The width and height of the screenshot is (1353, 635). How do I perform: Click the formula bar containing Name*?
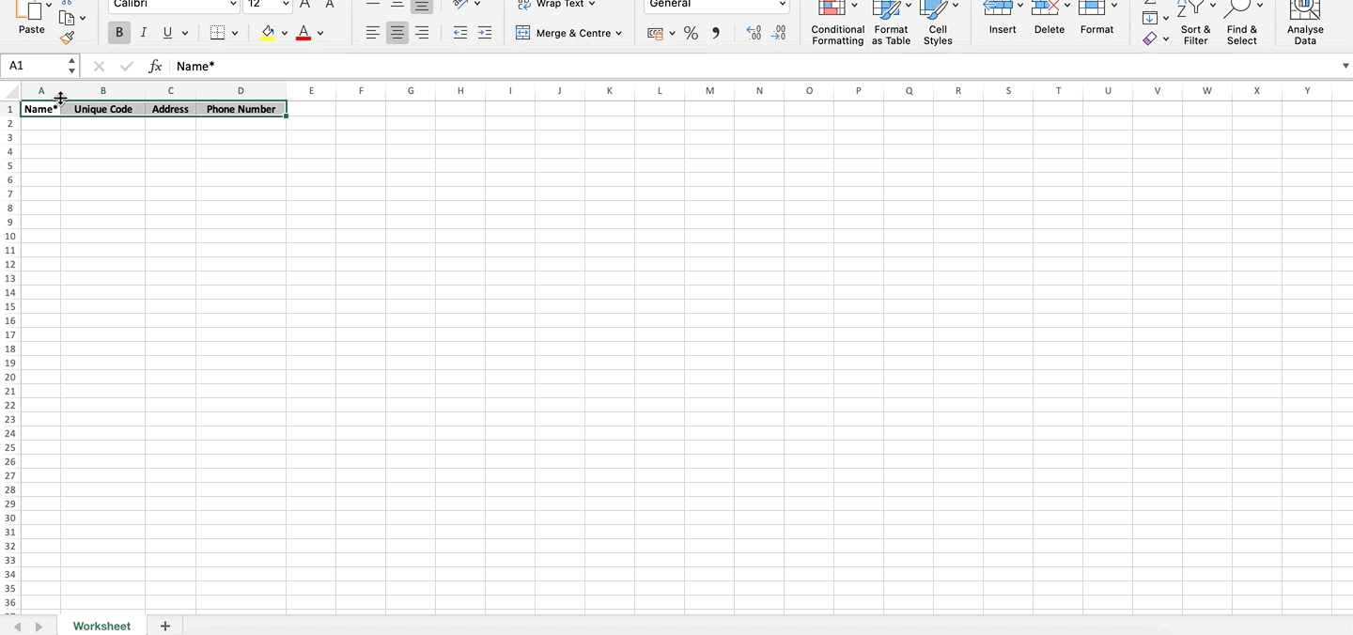click(x=755, y=66)
